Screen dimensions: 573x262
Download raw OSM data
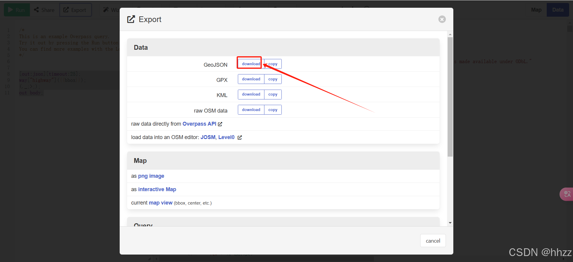coord(251,110)
